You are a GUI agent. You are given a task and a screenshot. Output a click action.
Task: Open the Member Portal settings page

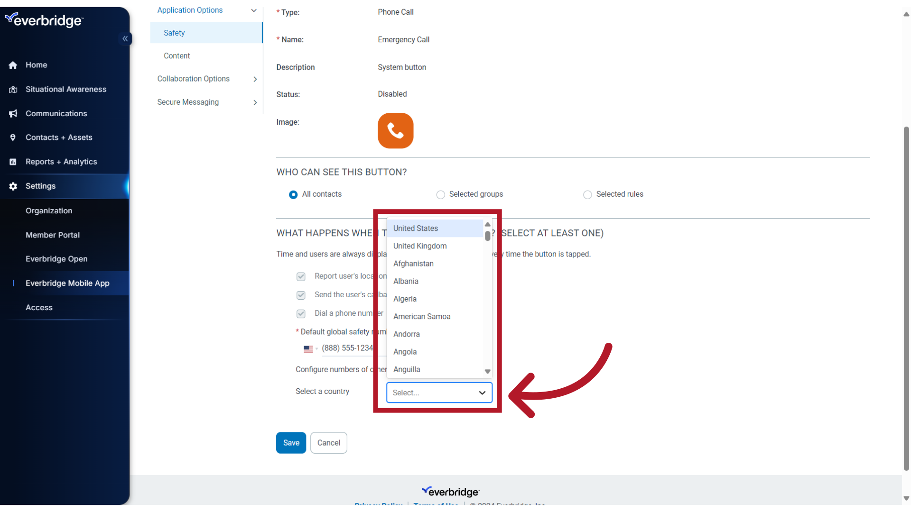(x=53, y=235)
